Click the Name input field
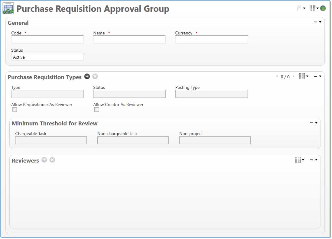The image size is (332, 239). (129, 40)
